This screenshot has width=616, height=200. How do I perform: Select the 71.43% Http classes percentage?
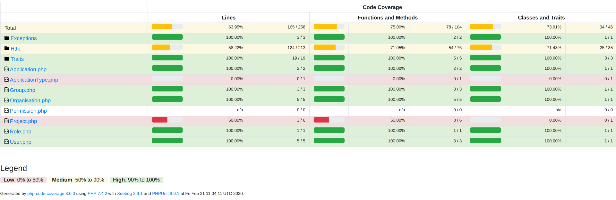554,48
